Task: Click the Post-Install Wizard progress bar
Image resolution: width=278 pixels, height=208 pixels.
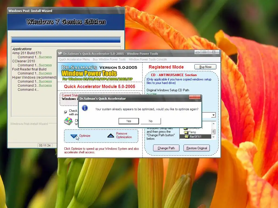Action: click(66, 40)
